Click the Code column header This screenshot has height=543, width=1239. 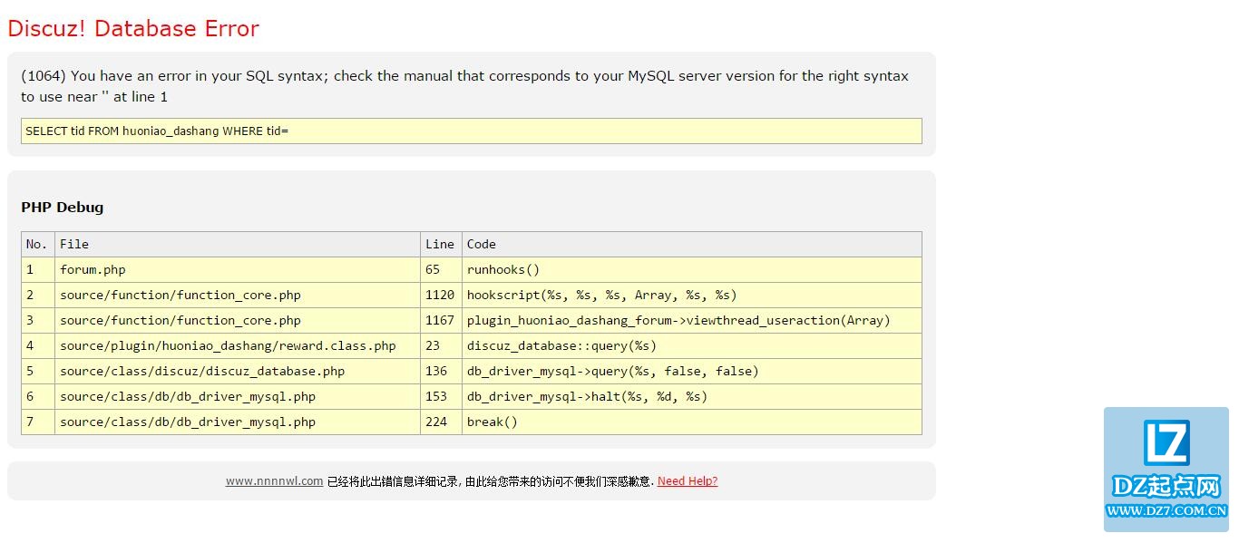pyautogui.click(x=692, y=244)
